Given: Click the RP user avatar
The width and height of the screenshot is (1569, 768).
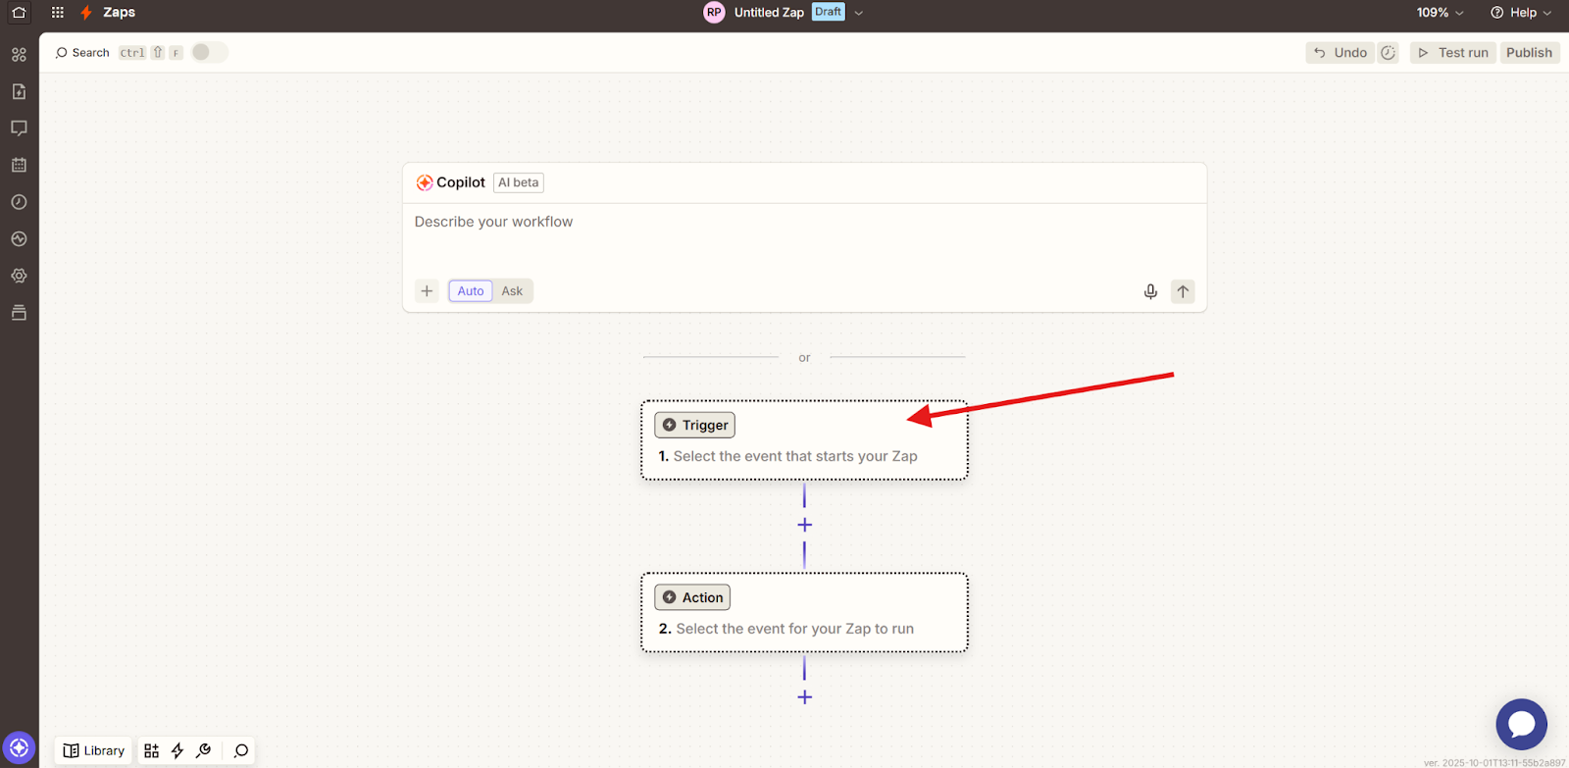Looking at the screenshot, I should [714, 13].
